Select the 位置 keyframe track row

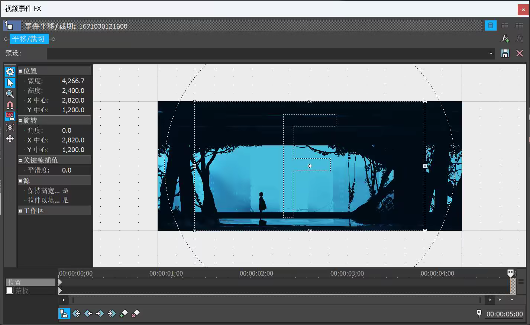click(x=30, y=282)
